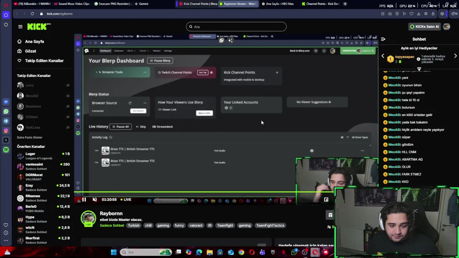This screenshot has height=258, width=459.
Task: Toggle notifications for CiOben channel
Action: pyautogui.click(x=68, y=117)
